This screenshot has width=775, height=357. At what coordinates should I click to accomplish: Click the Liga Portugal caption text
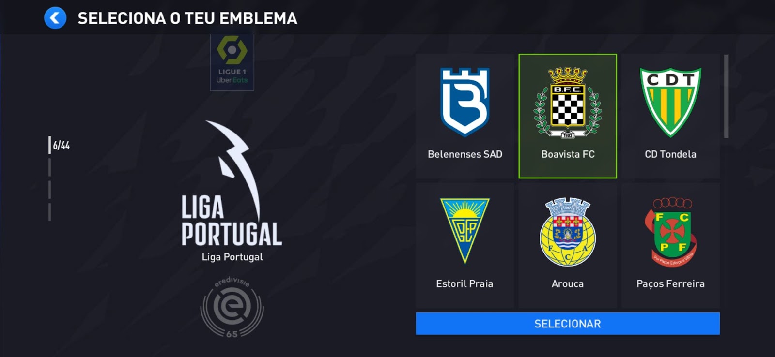tap(232, 257)
